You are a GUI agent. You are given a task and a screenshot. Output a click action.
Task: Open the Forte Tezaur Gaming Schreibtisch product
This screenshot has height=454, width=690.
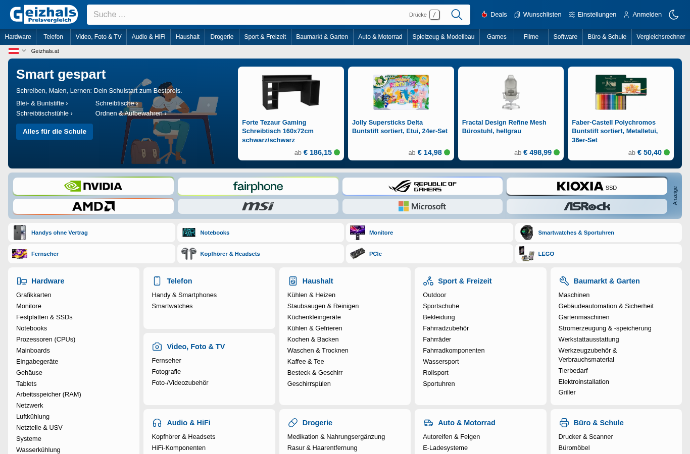[x=291, y=113]
